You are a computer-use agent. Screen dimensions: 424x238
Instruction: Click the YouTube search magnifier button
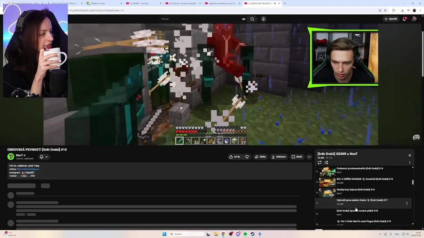click(252, 19)
